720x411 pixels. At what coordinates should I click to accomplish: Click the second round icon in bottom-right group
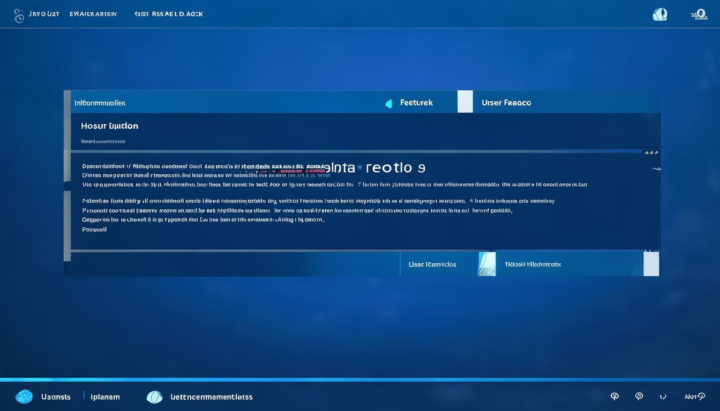tap(639, 397)
